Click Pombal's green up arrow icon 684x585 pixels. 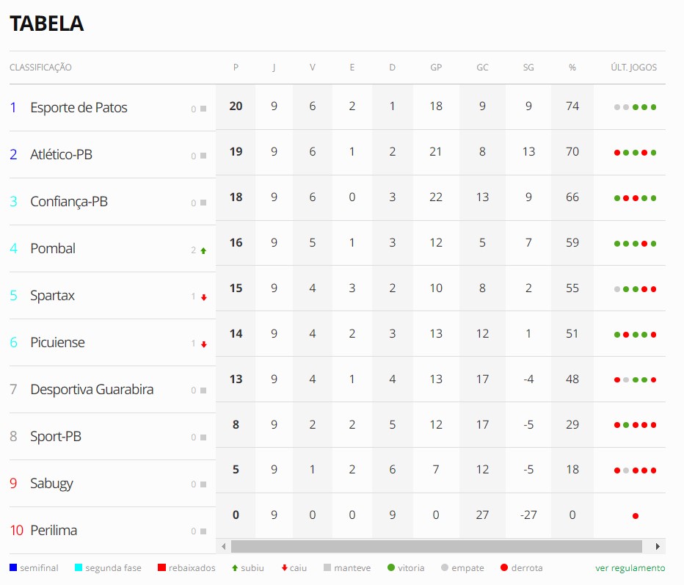tap(203, 250)
